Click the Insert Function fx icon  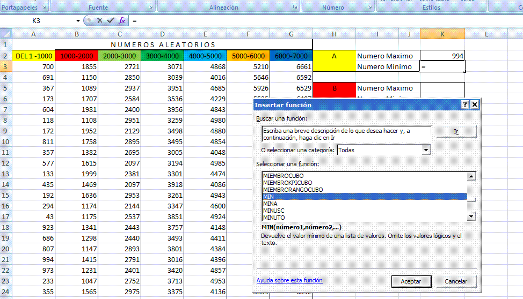click(x=122, y=20)
